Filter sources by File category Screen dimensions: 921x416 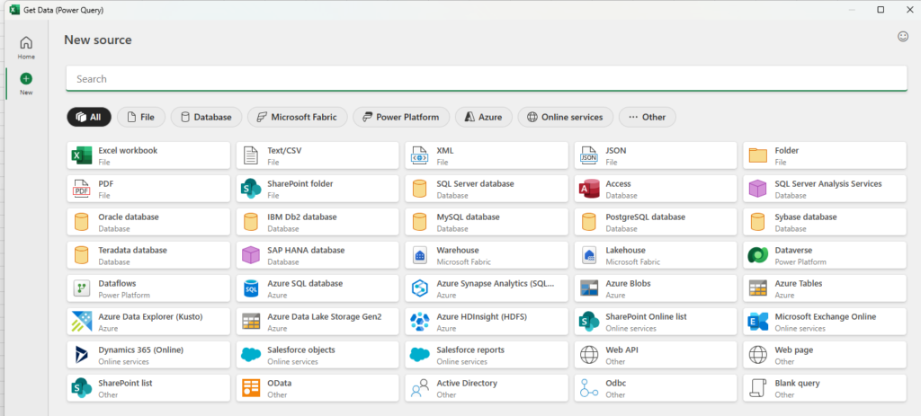(x=141, y=117)
